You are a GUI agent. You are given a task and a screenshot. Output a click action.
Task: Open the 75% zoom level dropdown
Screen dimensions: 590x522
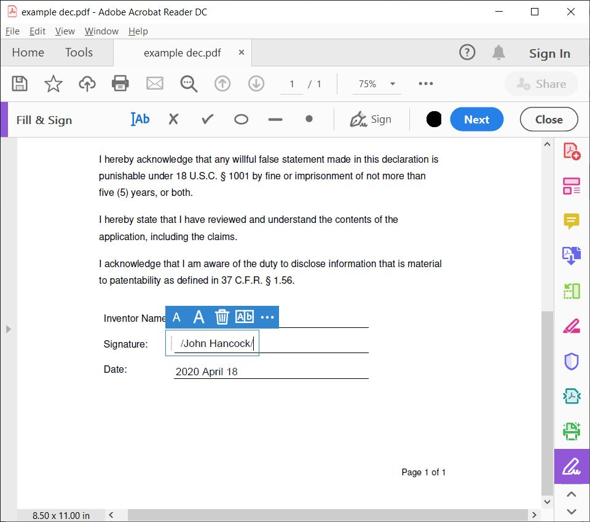click(376, 84)
